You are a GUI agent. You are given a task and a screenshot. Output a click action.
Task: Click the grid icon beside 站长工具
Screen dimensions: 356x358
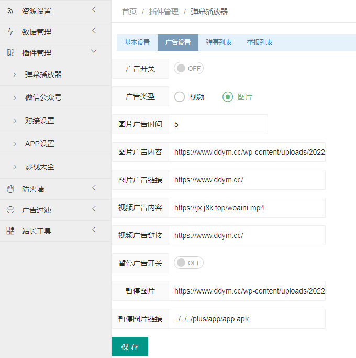10,231
